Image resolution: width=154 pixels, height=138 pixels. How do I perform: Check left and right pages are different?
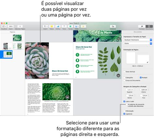pyautogui.click(x=127, y=104)
